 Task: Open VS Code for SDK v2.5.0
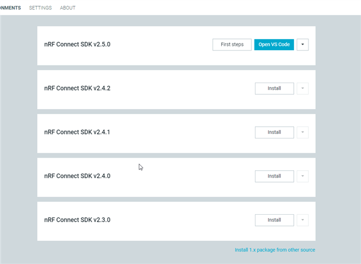click(x=274, y=45)
